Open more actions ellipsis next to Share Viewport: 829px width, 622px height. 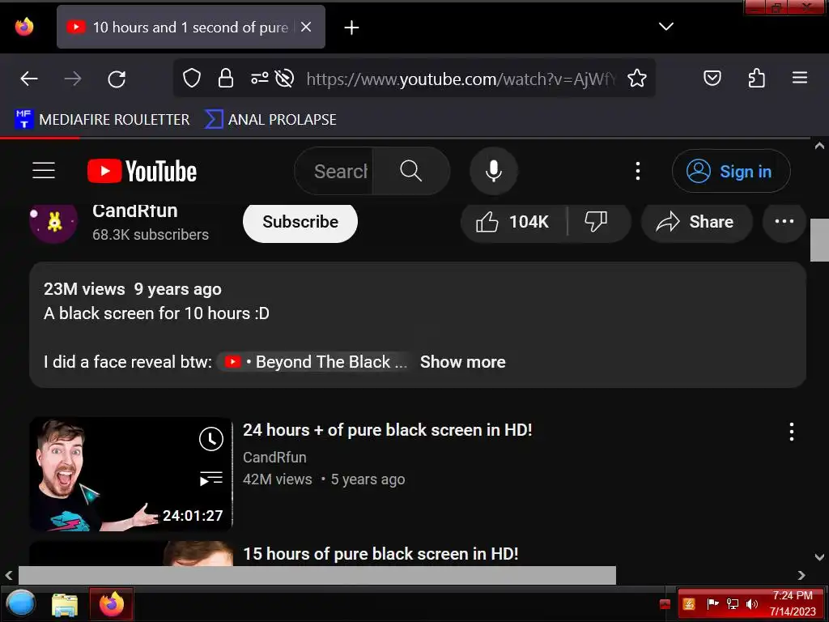point(784,221)
